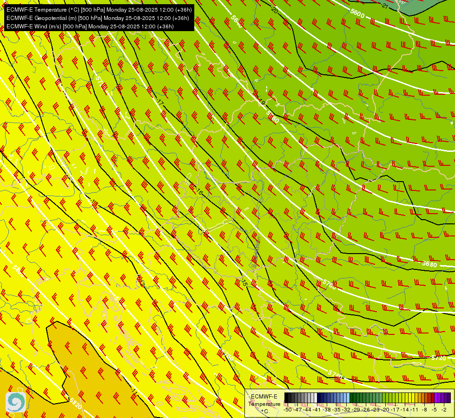Click the -17 isotherm label on the map
Viewport: 455px width, 418px height.
[x=160, y=102]
